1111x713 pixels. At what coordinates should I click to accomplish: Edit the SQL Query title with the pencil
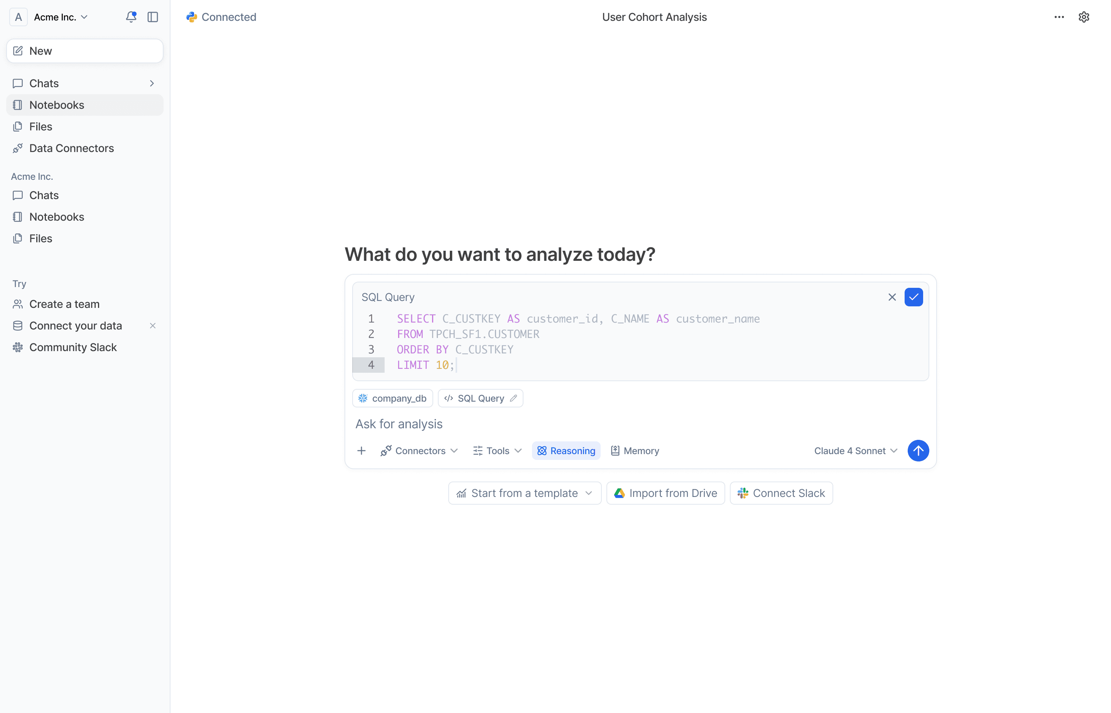coord(513,398)
